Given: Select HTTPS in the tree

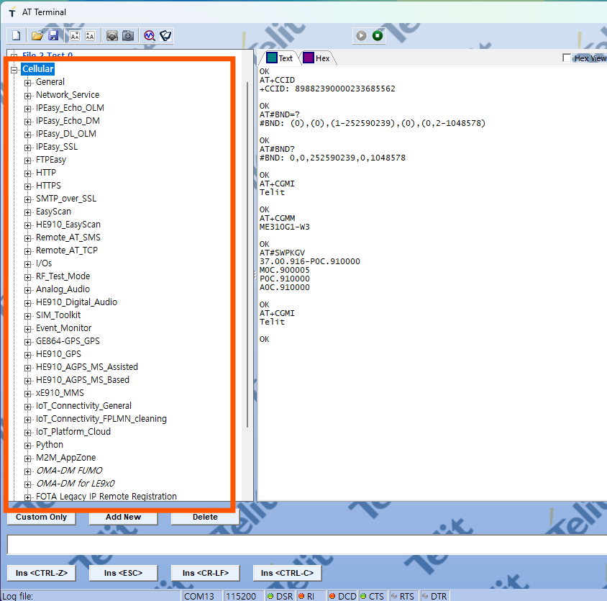Looking at the screenshot, I should pos(48,186).
